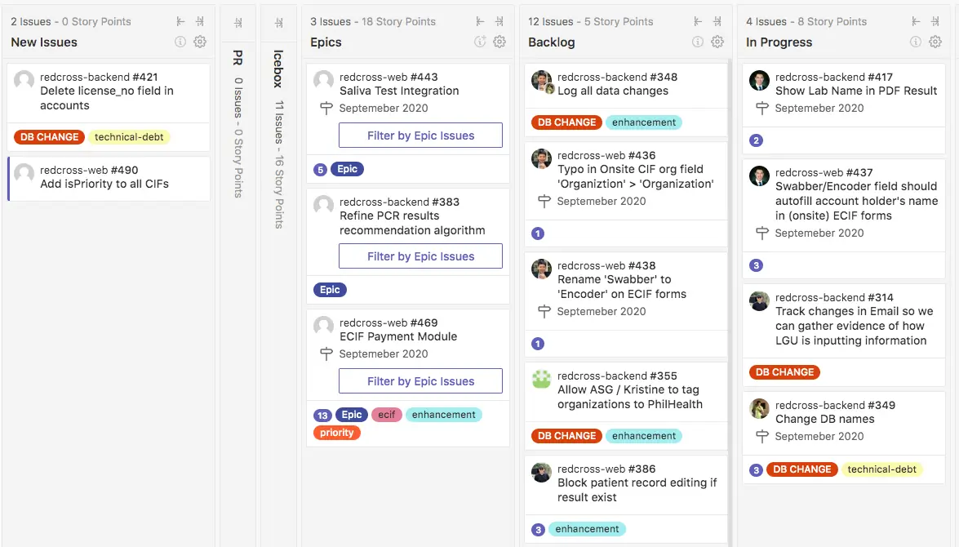
Task: Open settings gear for In Progress pipeline
Action: 935,42
